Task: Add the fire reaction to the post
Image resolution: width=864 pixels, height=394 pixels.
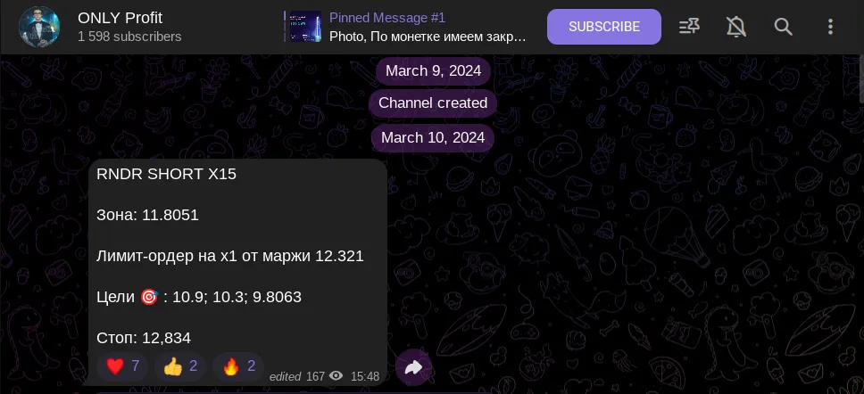Action: 238,366
